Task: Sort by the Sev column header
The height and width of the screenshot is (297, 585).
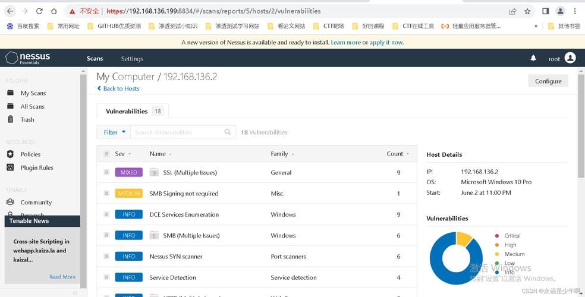Action: point(122,153)
